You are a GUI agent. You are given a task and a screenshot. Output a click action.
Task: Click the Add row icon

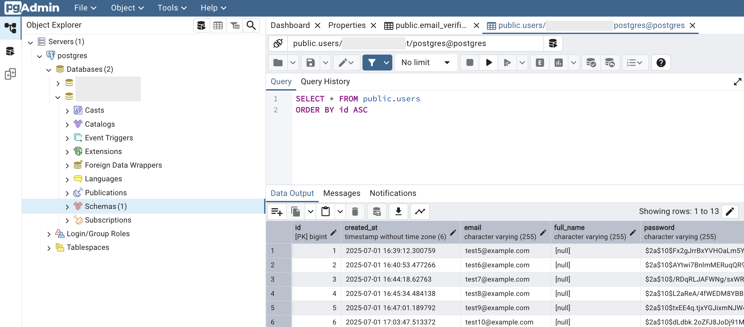pyautogui.click(x=277, y=211)
